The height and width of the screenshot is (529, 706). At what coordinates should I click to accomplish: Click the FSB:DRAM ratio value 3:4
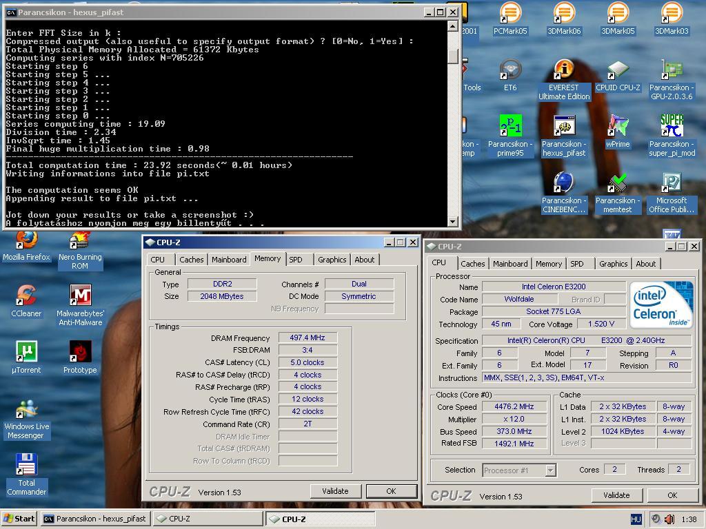coord(307,350)
